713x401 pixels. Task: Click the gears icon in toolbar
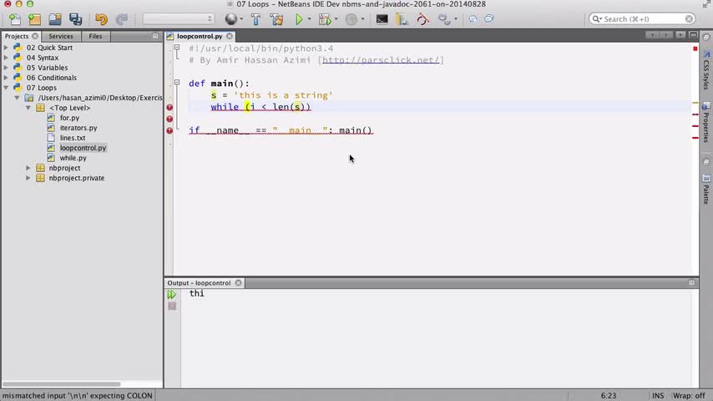click(x=444, y=19)
